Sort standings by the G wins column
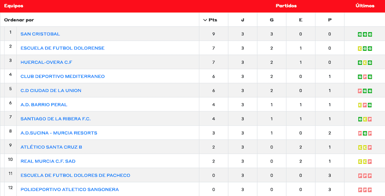Viewport: 385px width, 196px height. point(271,20)
